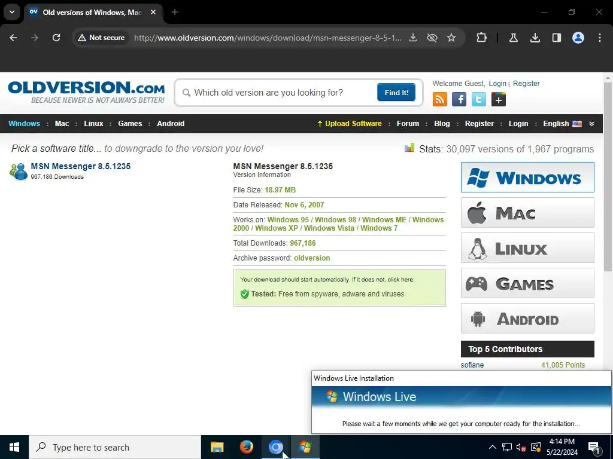Close the Old versions of Windows tab
The image size is (613, 459).
pos(153,12)
